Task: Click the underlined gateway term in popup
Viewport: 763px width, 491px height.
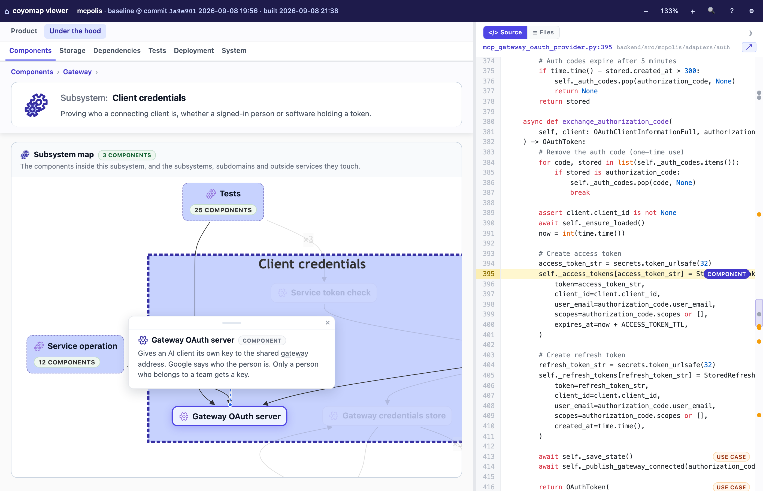Action: click(294, 353)
